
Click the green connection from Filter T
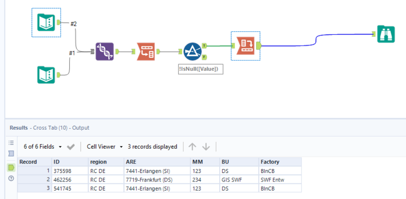[219, 46]
